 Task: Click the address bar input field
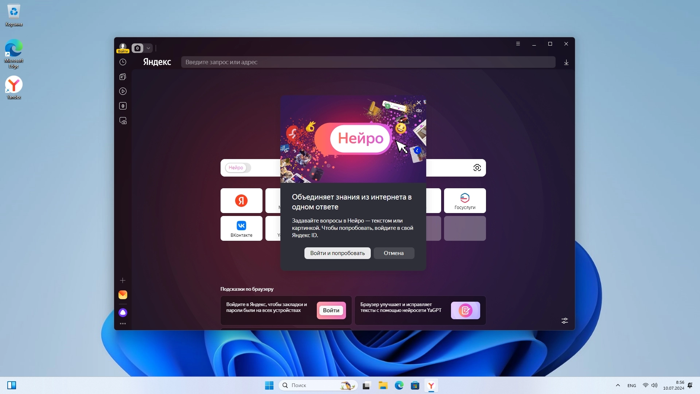coord(368,62)
